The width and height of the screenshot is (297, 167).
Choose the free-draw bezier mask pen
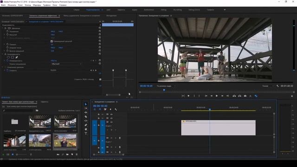click(x=17, y=57)
